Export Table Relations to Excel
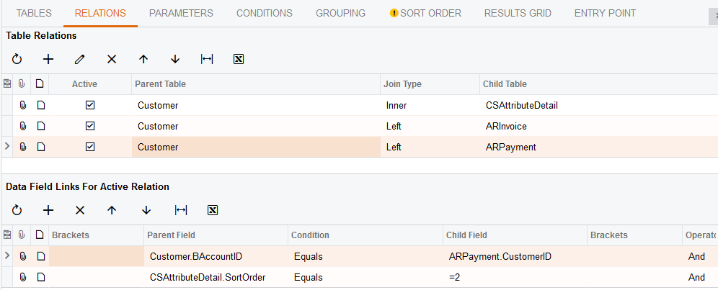 tap(239, 59)
